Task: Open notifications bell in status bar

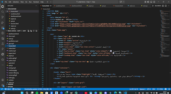Action: point(169,89)
